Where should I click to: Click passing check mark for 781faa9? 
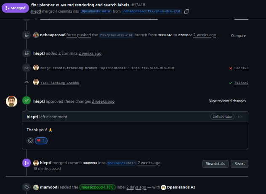point(231,83)
